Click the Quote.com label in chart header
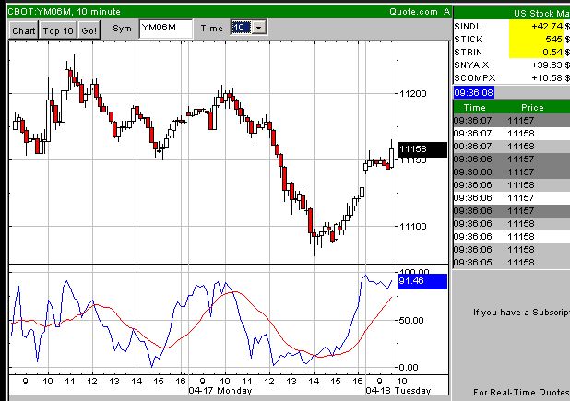Viewport: 570px width, 401px height. [414, 12]
